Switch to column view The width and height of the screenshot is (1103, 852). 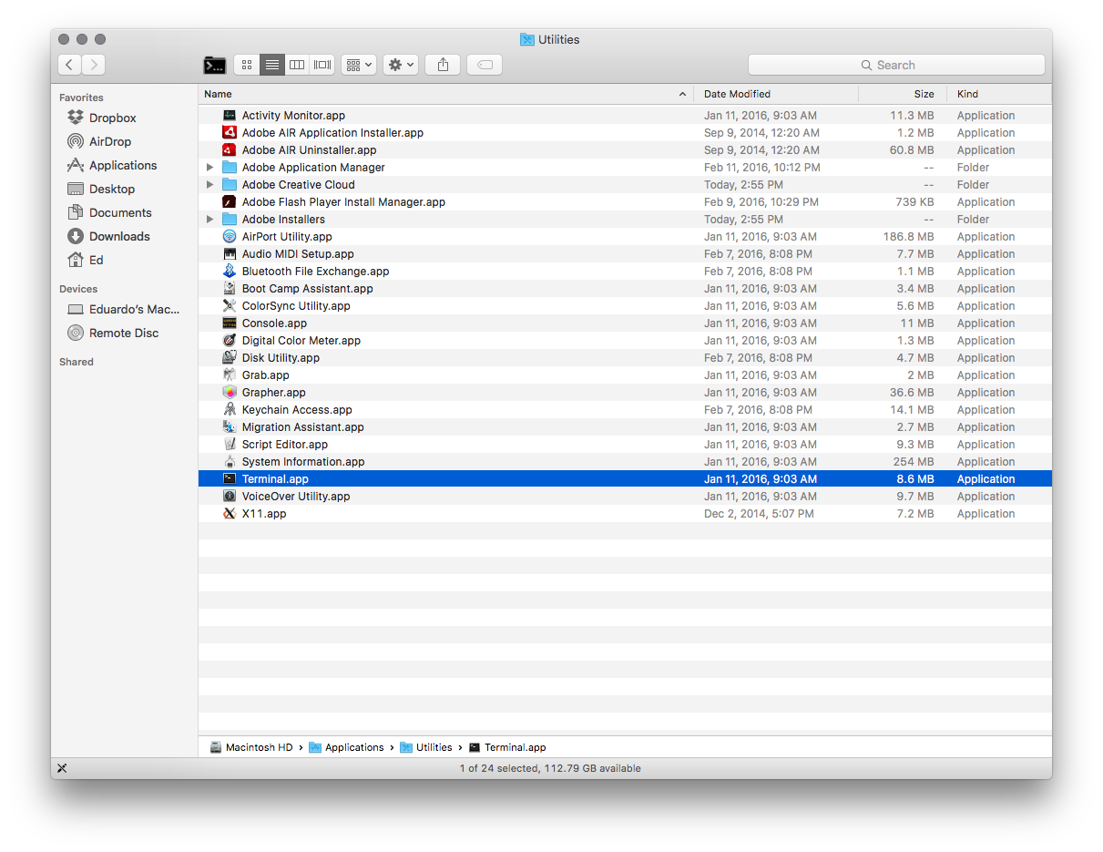click(297, 65)
